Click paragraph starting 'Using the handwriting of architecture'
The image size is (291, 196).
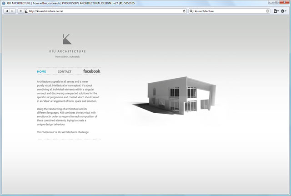click(67, 116)
